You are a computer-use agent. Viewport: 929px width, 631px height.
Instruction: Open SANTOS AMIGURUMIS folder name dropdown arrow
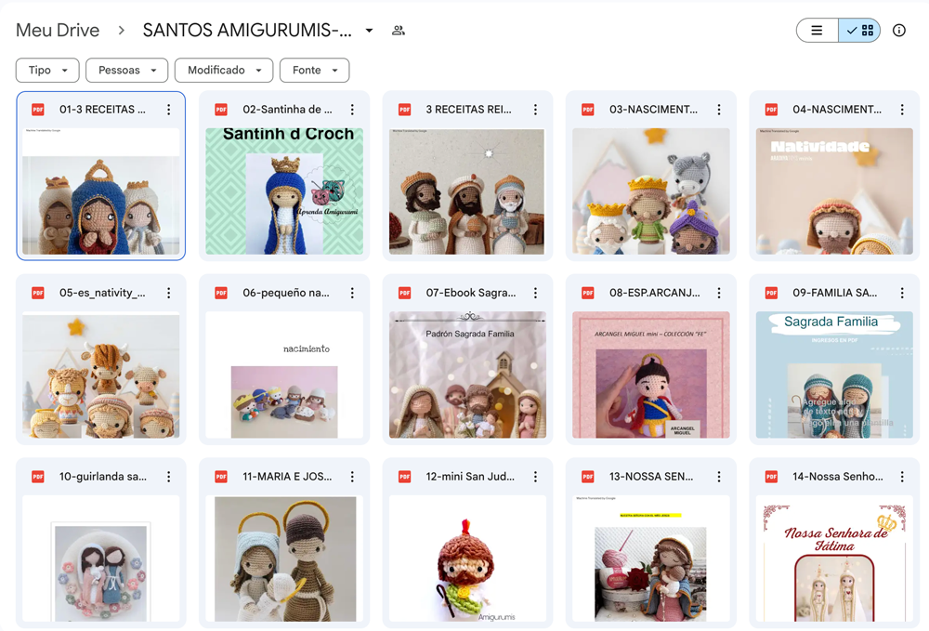pyautogui.click(x=369, y=31)
